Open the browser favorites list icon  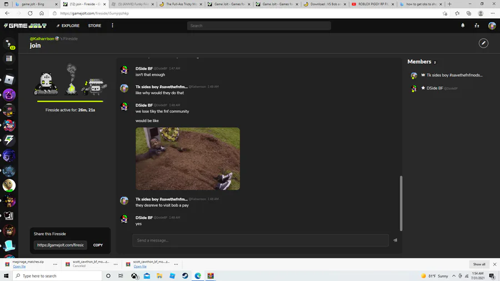point(457,13)
